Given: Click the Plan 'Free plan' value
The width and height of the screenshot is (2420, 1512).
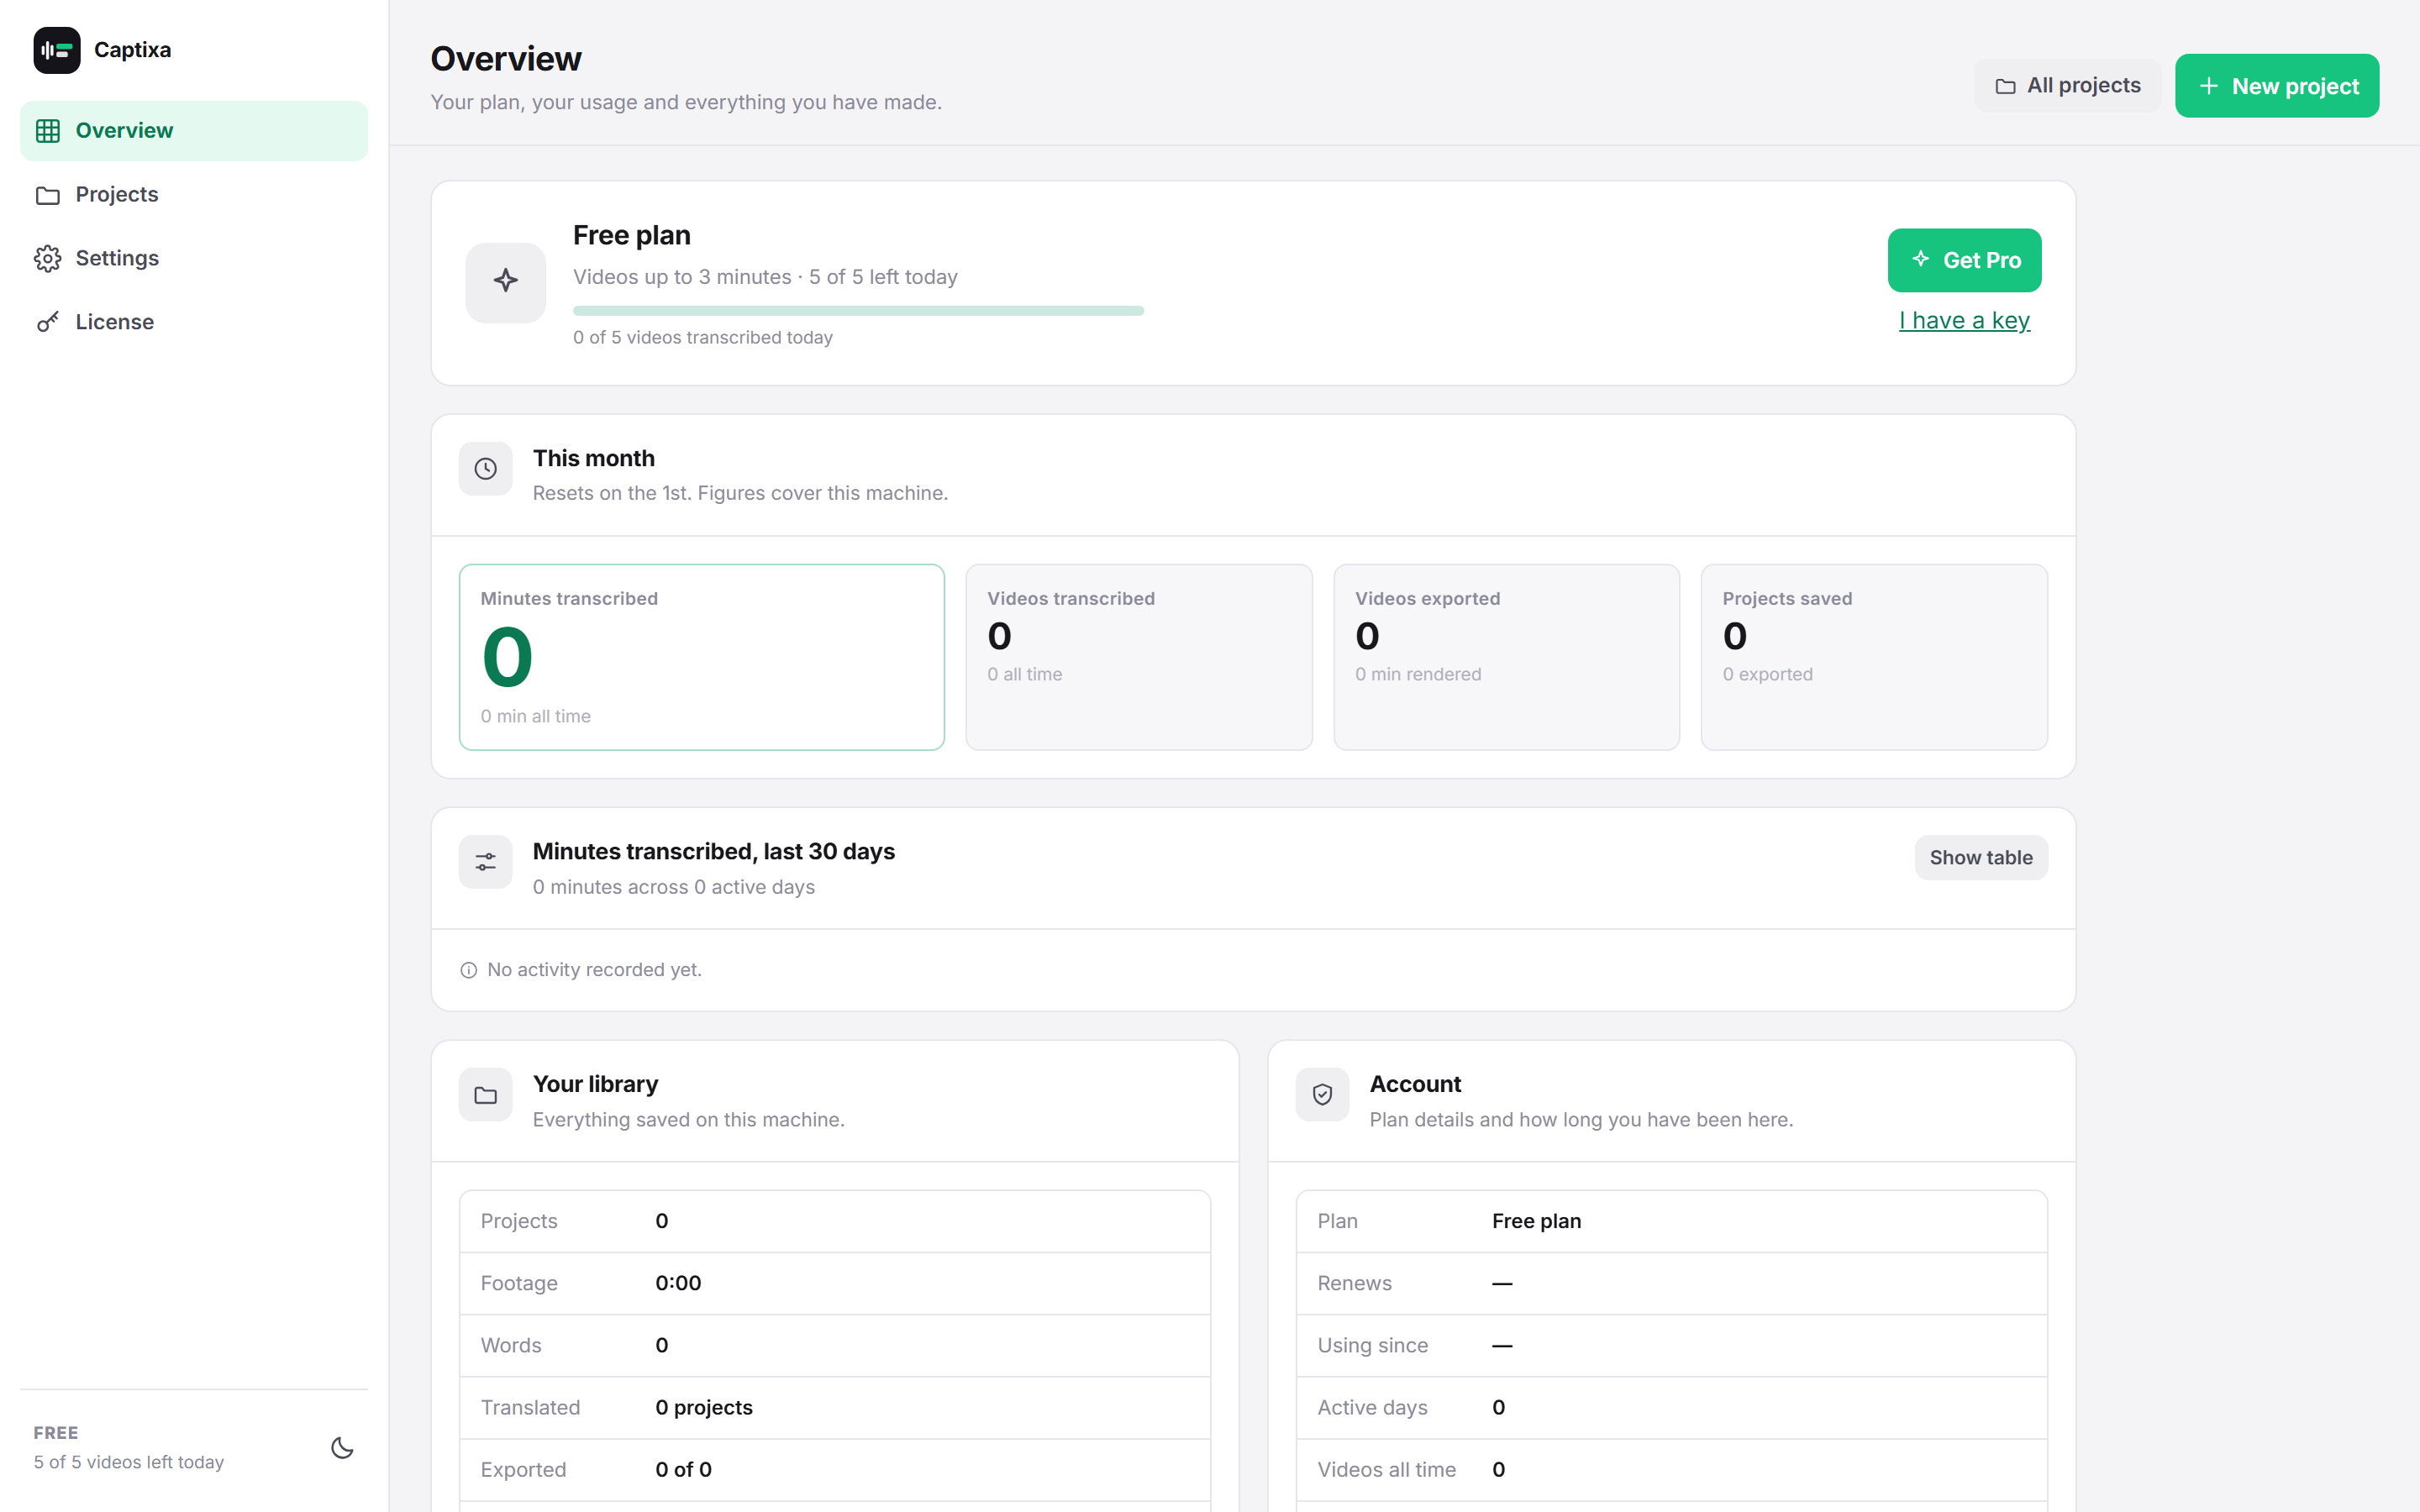Looking at the screenshot, I should [x=1536, y=1221].
